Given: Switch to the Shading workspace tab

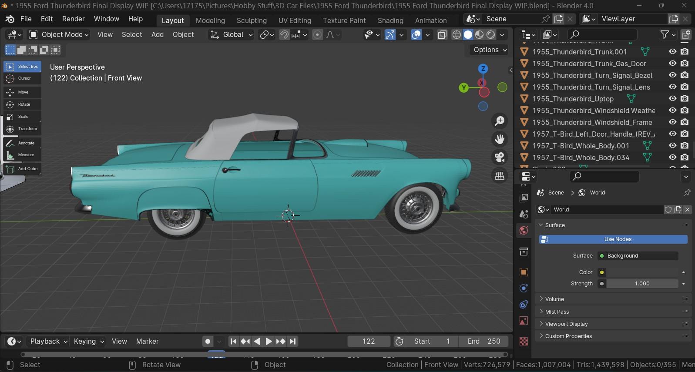Looking at the screenshot, I should 390,20.
